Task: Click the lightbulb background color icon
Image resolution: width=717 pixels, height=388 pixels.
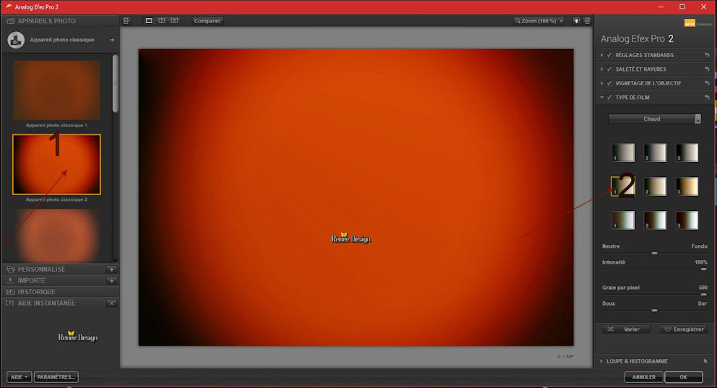Action: 577,20
